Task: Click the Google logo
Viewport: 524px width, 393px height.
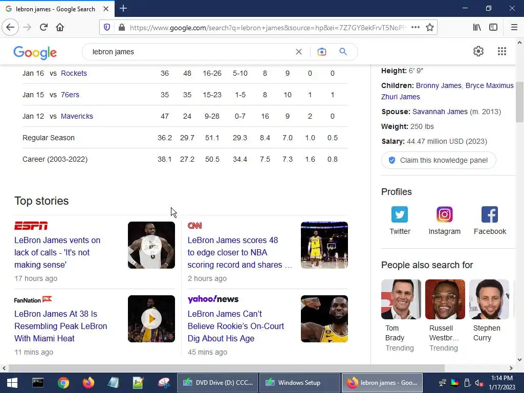Action: (x=35, y=53)
